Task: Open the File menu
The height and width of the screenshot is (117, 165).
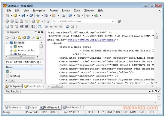Action: coord(9,11)
